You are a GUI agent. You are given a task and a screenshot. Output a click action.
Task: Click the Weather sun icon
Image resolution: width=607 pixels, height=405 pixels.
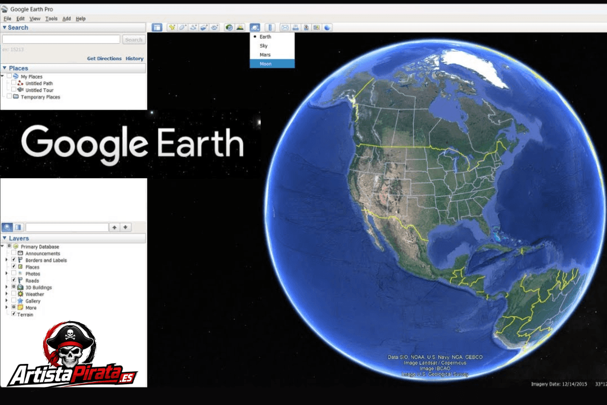[x=21, y=294]
